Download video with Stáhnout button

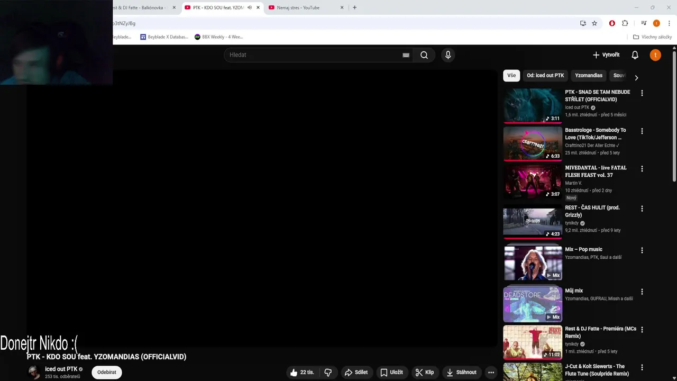[x=461, y=373]
